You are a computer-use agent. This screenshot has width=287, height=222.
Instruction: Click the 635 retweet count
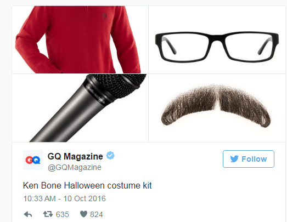(63, 214)
